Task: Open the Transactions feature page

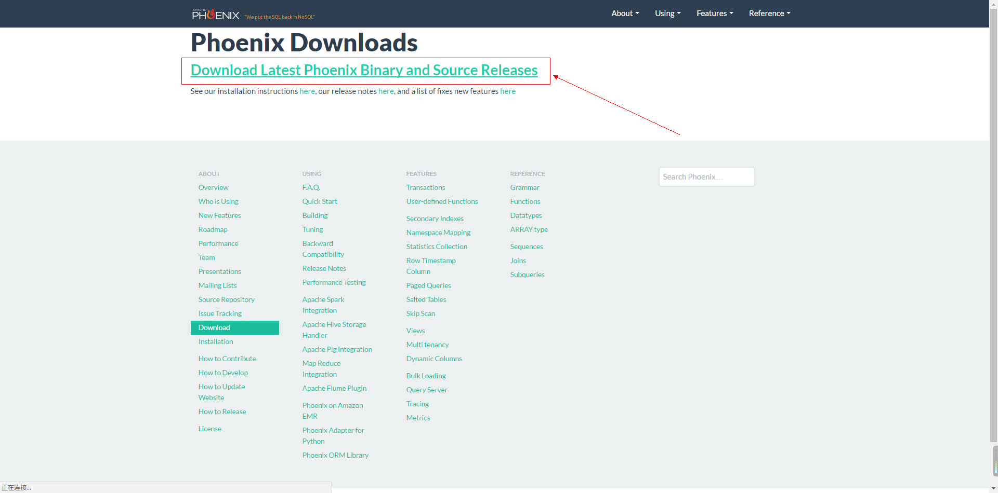Action: [425, 187]
